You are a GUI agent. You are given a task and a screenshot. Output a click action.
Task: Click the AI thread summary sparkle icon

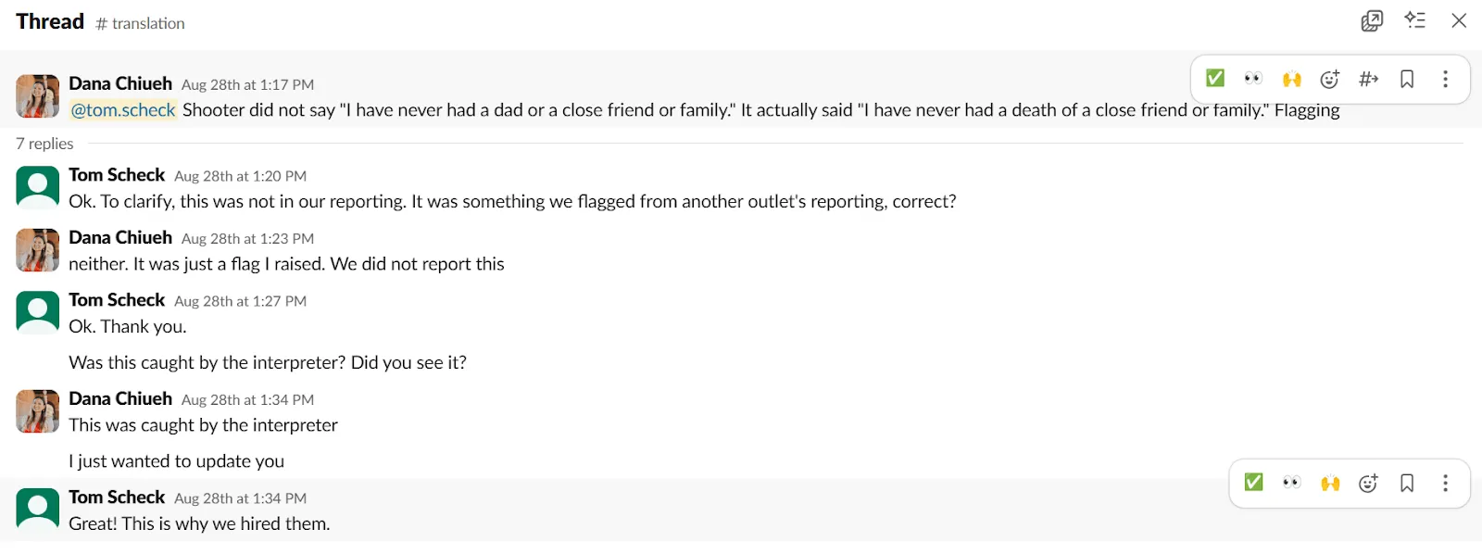(x=1414, y=20)
